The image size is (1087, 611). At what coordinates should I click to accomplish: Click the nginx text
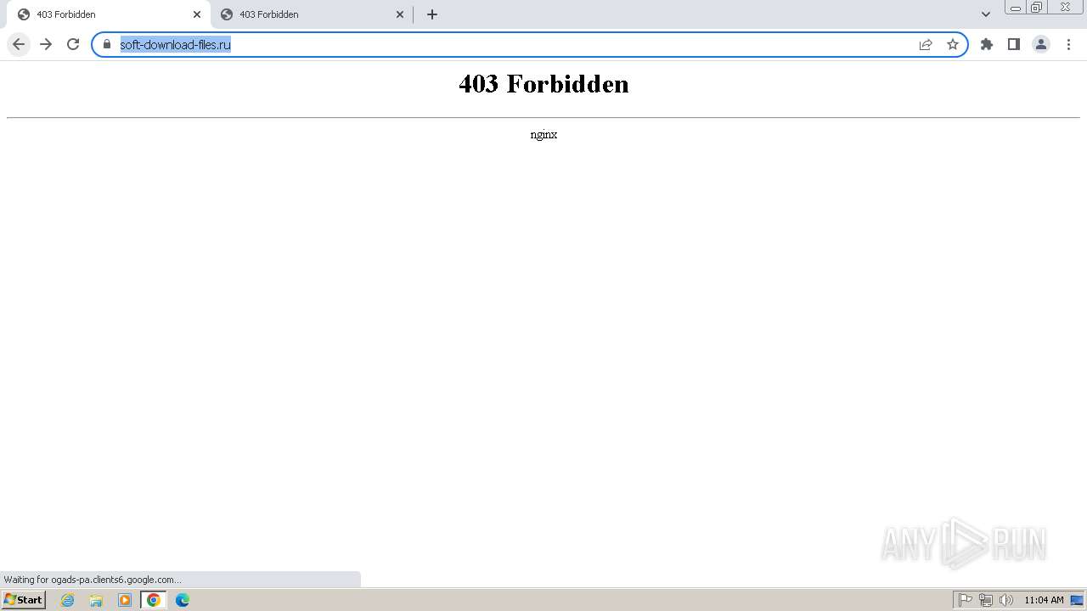click(543, 134)
